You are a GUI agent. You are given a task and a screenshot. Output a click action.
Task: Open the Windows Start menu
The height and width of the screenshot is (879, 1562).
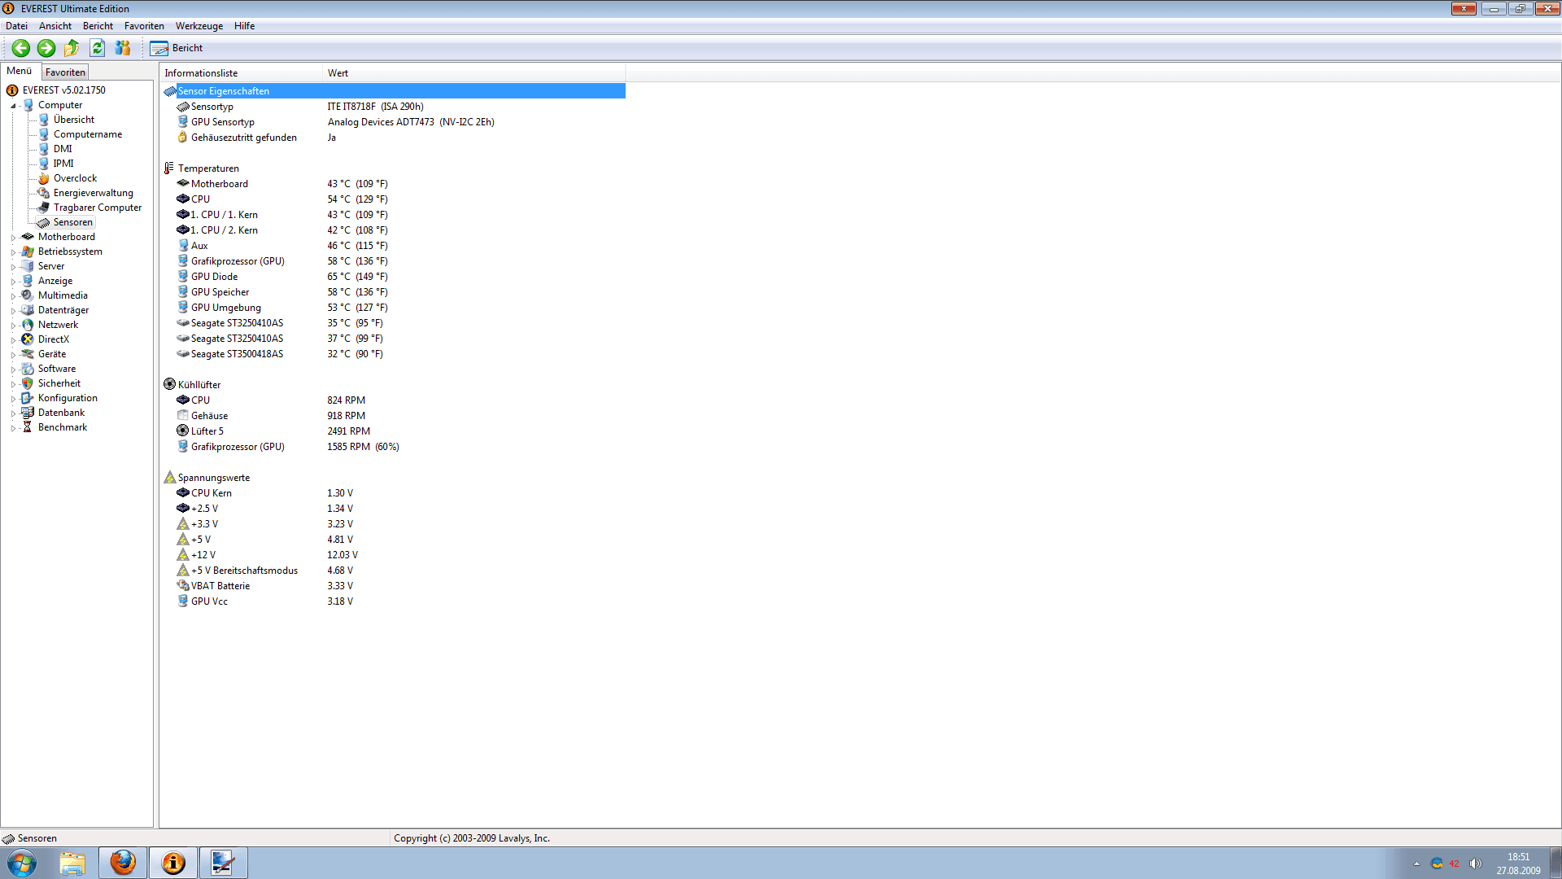click(22, 863)
